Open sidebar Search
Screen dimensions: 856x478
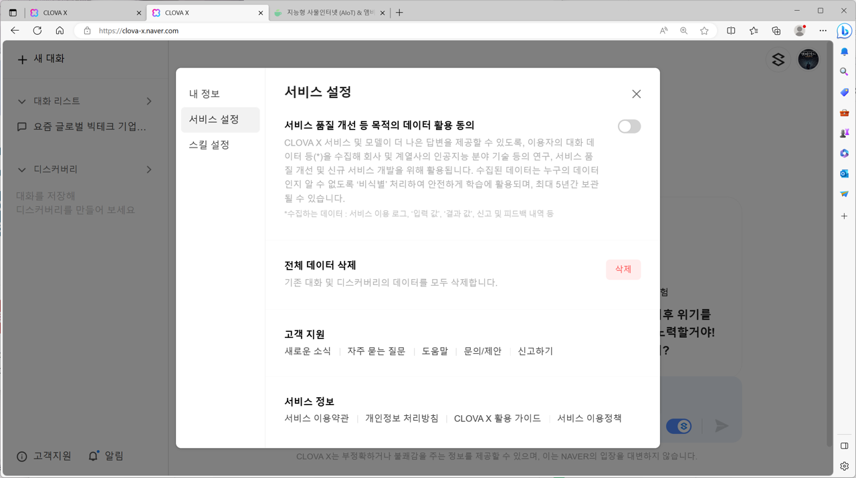844,71
